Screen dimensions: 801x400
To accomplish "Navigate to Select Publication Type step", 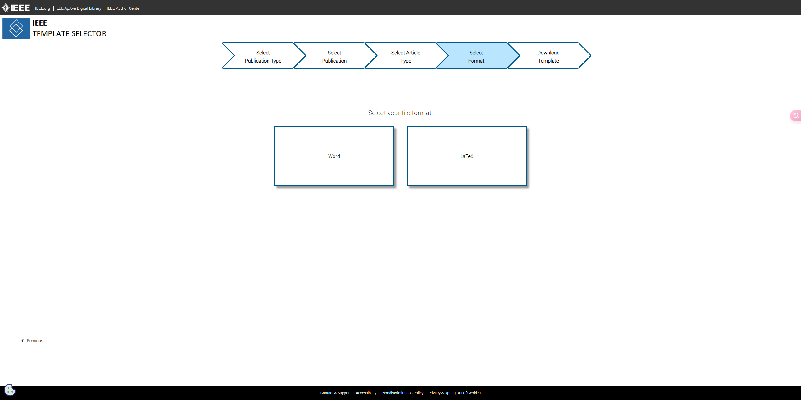I will 262,56.
